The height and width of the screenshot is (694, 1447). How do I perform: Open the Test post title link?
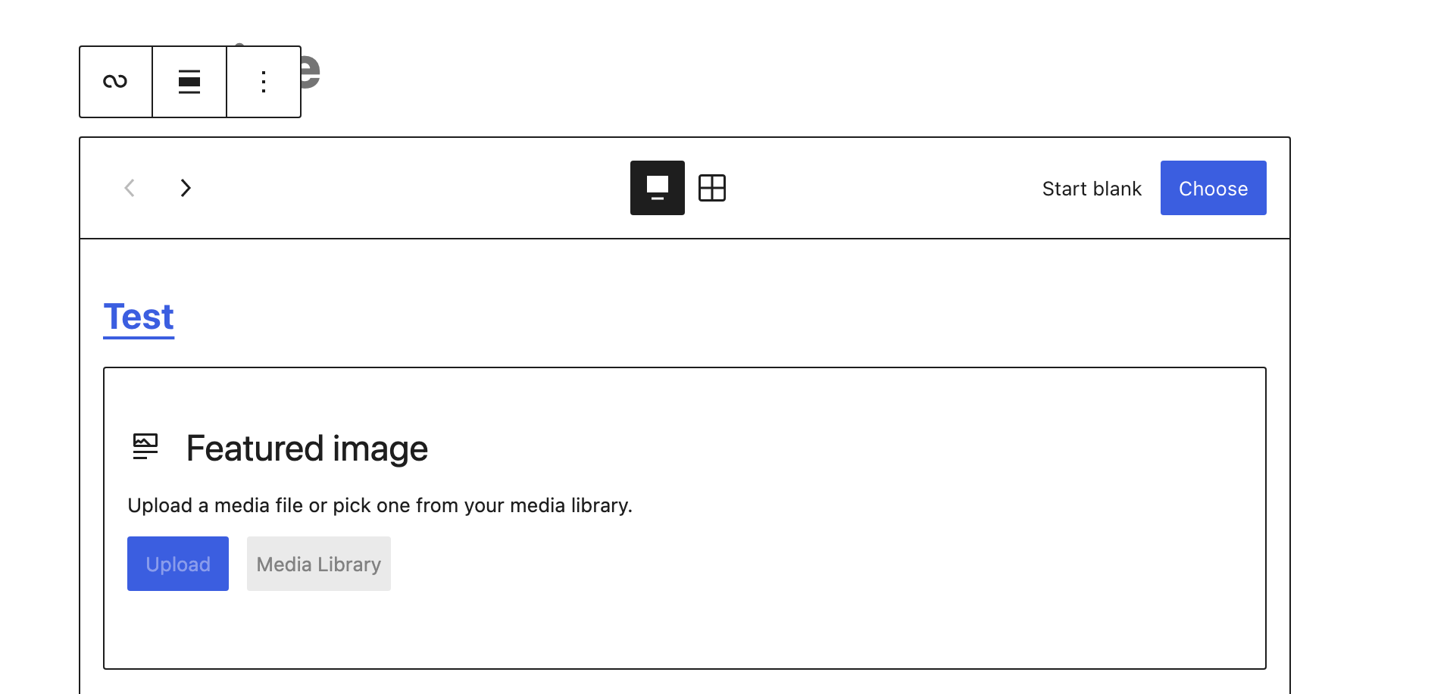(x=139, y=317)
